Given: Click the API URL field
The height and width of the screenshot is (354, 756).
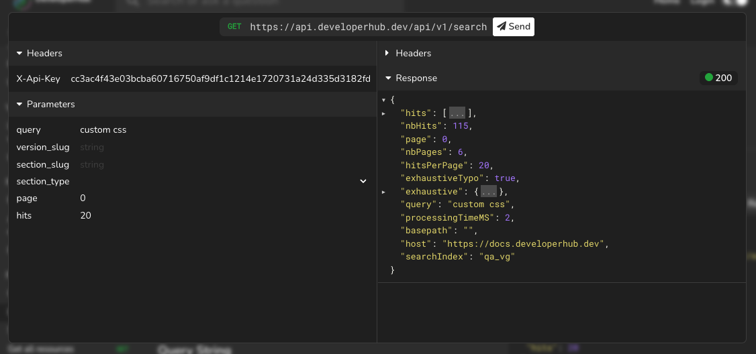Looking at the screenshot, I should pyautogui.click(x=368, y=27).
